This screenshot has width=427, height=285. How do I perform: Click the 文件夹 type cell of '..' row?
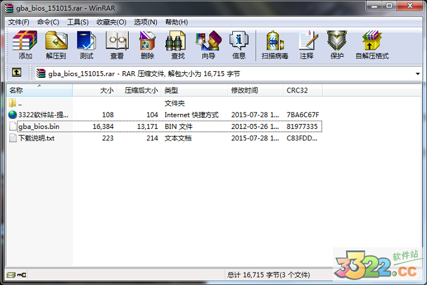pos(175,103)
